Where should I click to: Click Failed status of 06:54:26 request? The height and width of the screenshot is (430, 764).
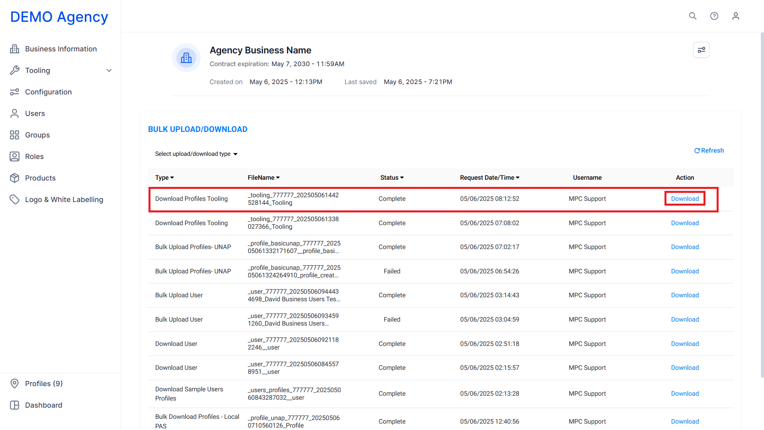(392, 271)
